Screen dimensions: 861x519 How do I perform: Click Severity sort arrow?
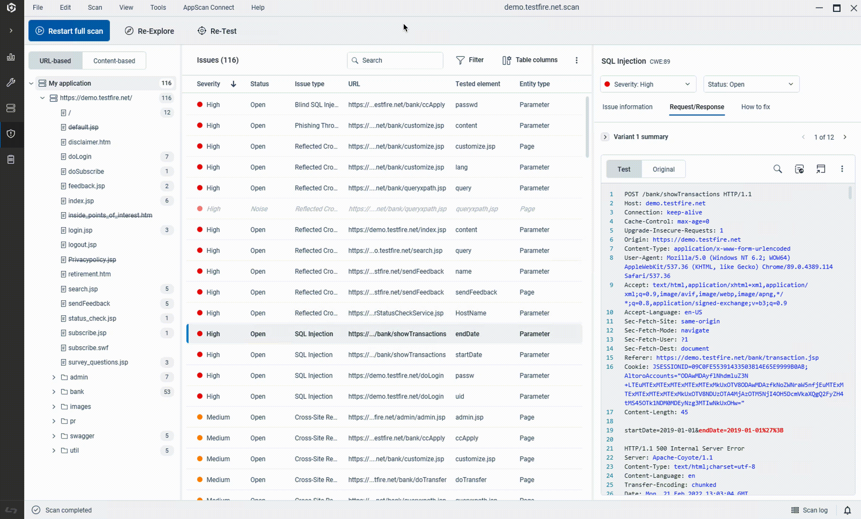tap(233, 84)
